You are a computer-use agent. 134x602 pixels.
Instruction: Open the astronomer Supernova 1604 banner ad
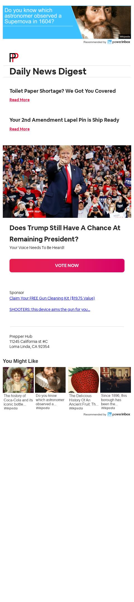[x=67, y=22]
